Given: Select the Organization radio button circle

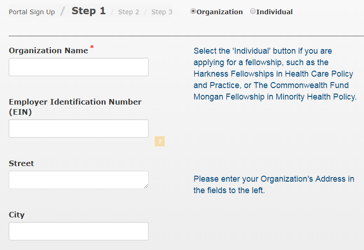Looking at the screenshot, I should tap(193, 11).
